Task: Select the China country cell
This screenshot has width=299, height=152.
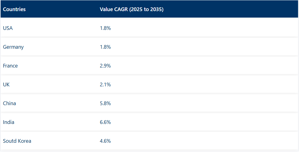Action: [9, 103]
